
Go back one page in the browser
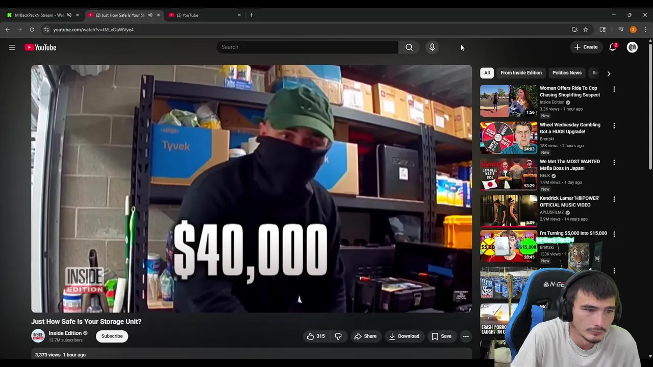pyautogui.click(x=8, y=30)
